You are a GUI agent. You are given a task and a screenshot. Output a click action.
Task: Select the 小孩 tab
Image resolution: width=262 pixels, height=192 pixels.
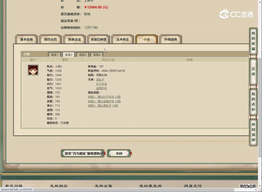click(146, 39)
